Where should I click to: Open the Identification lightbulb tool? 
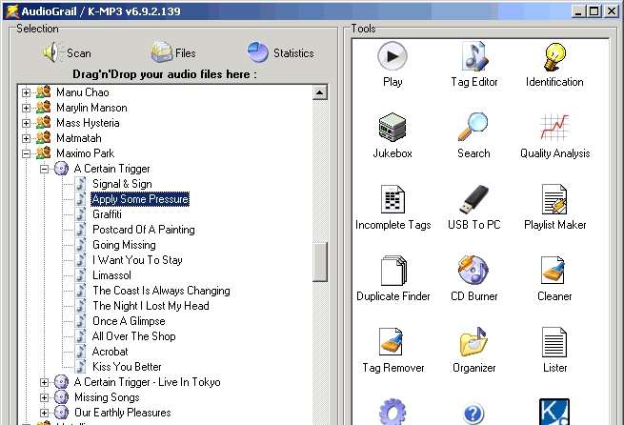coord(554,64)
